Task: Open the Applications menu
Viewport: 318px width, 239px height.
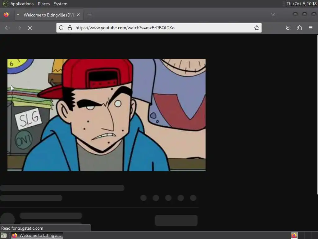Action: (x=22, y=4)
